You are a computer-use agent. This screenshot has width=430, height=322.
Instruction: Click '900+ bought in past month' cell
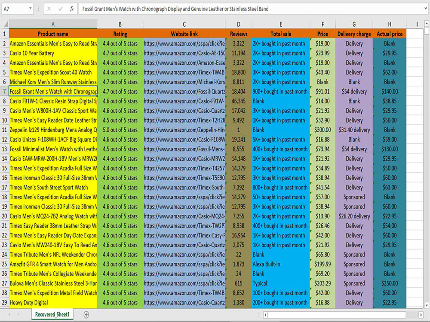tap(281, 91)
